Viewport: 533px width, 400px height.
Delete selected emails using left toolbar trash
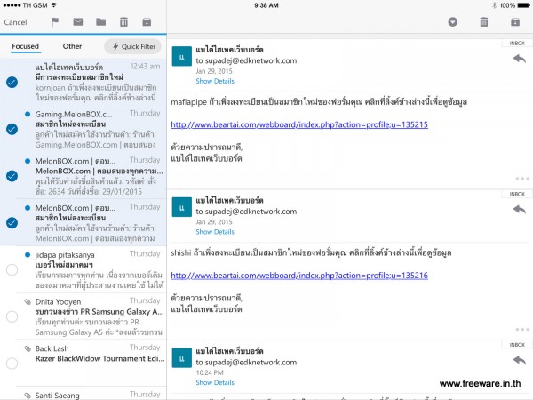point(123,21)
